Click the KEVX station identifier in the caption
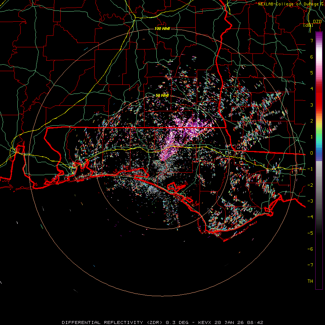 coord(205,322)
